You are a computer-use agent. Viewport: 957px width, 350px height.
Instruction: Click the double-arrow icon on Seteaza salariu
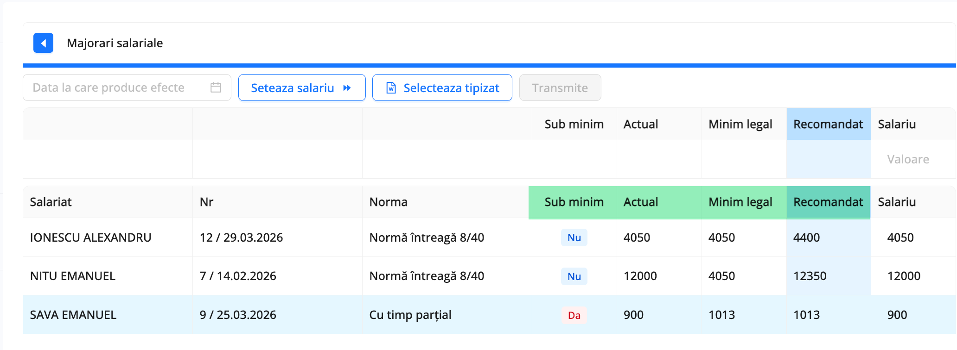pyautogui.click(x=347, y=88)
